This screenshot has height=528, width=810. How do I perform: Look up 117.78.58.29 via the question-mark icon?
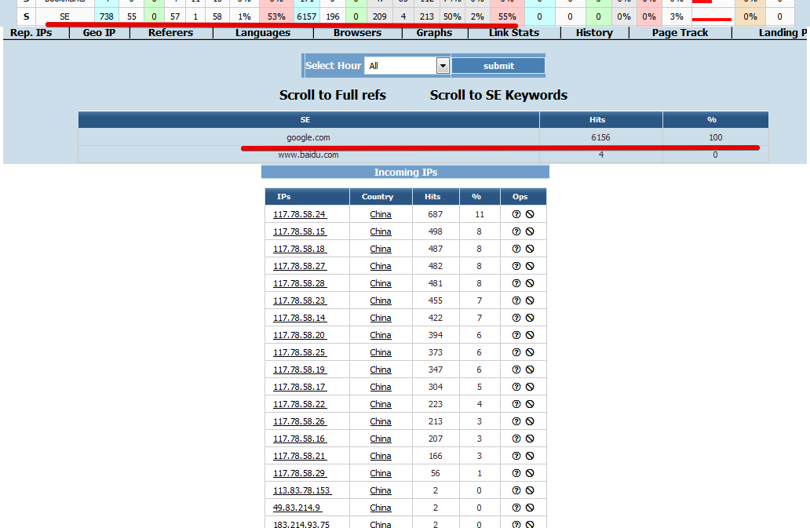tap(516, 473)
